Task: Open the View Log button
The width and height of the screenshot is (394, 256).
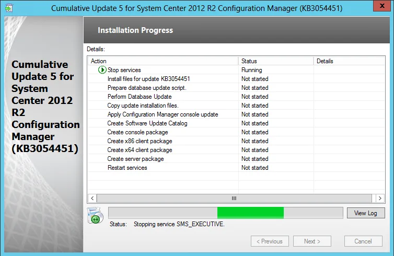Action: [x=366, y=213]
